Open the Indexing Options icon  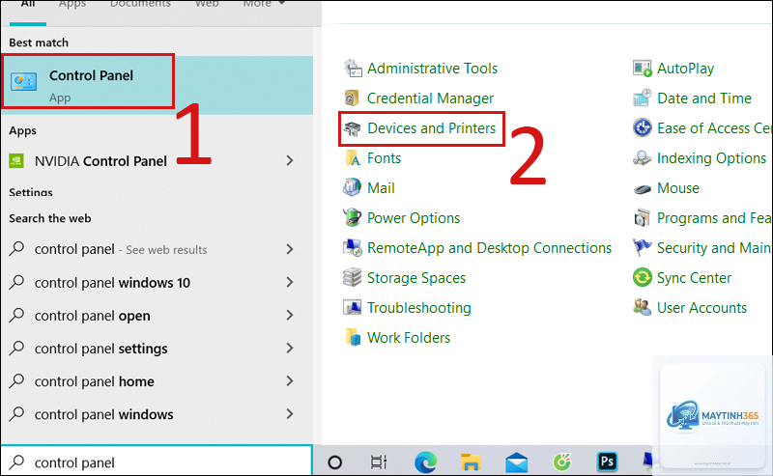click(642, 158)
